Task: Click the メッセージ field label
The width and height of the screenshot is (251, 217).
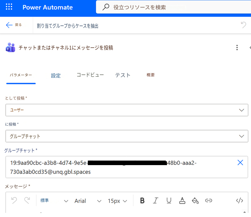Action: (x=17, y=186)
